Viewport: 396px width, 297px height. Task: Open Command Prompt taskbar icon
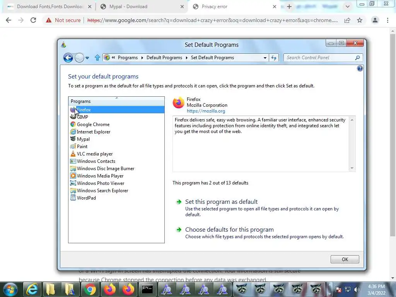147,289
